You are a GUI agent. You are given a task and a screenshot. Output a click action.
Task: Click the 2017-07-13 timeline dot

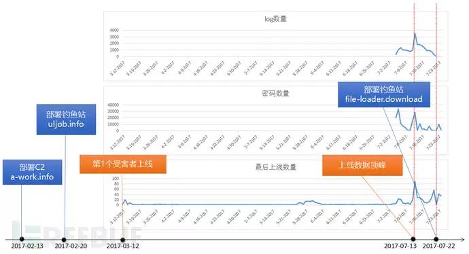(413, 239)
